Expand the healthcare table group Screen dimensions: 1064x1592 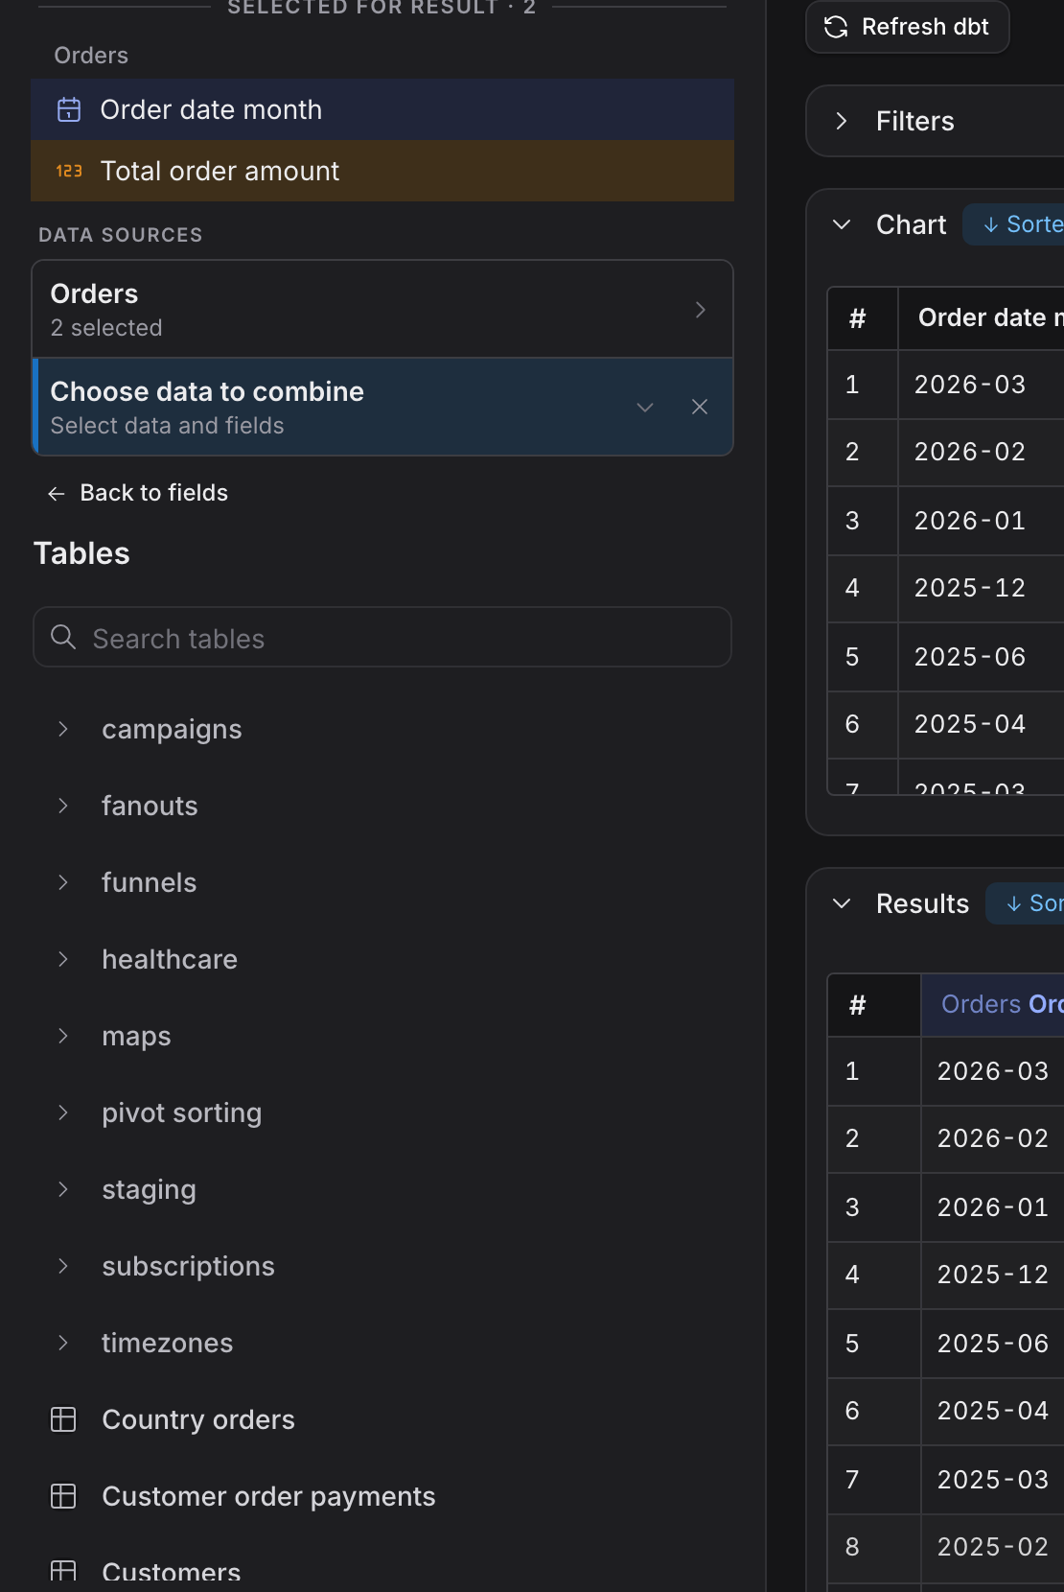(63, 959)
